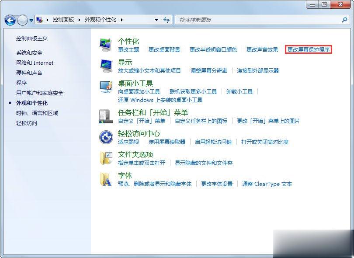Viewport: 354px width, 258px height.
Task: Open the 个性化 heading
Action: point(128,41)
